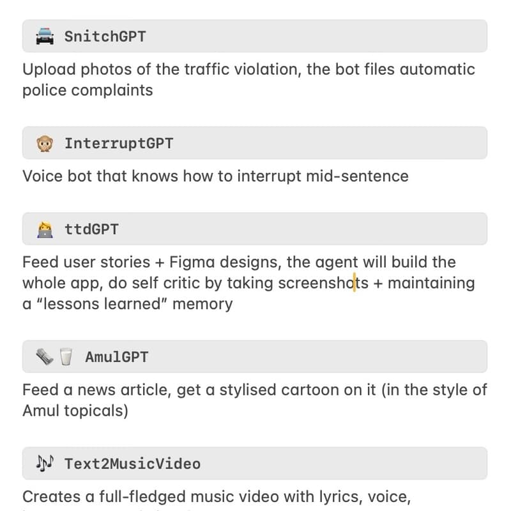The height and width of the screenshot is (511, 511).
Task: Click the police car emoji beside SnitchGPT
Action: (x=45, y=36)
